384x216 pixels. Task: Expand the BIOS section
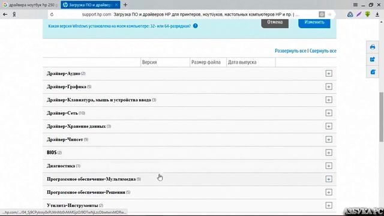tap(329, 153)
